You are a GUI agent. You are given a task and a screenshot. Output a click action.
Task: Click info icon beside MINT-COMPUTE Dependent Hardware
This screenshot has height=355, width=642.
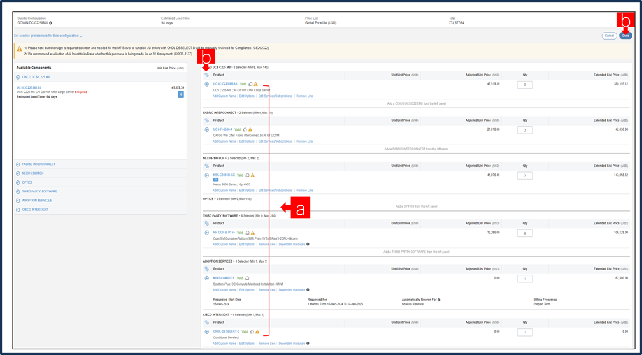pyautogui.click(x=308, y=290)
